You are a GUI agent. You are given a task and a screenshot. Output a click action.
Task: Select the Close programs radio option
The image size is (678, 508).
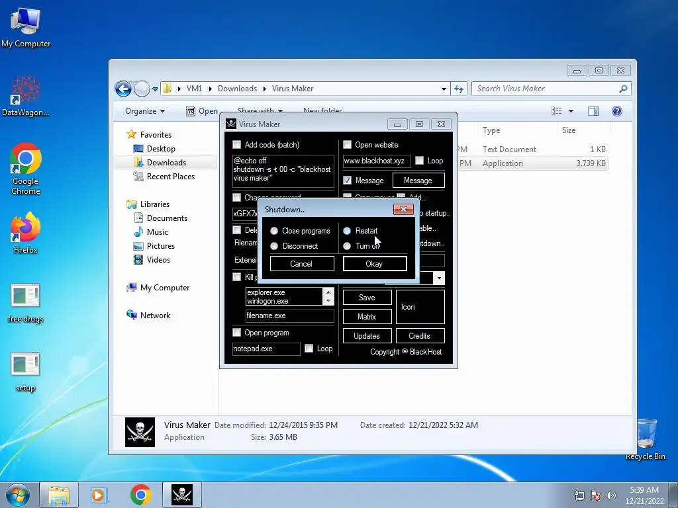click(274, 231)
